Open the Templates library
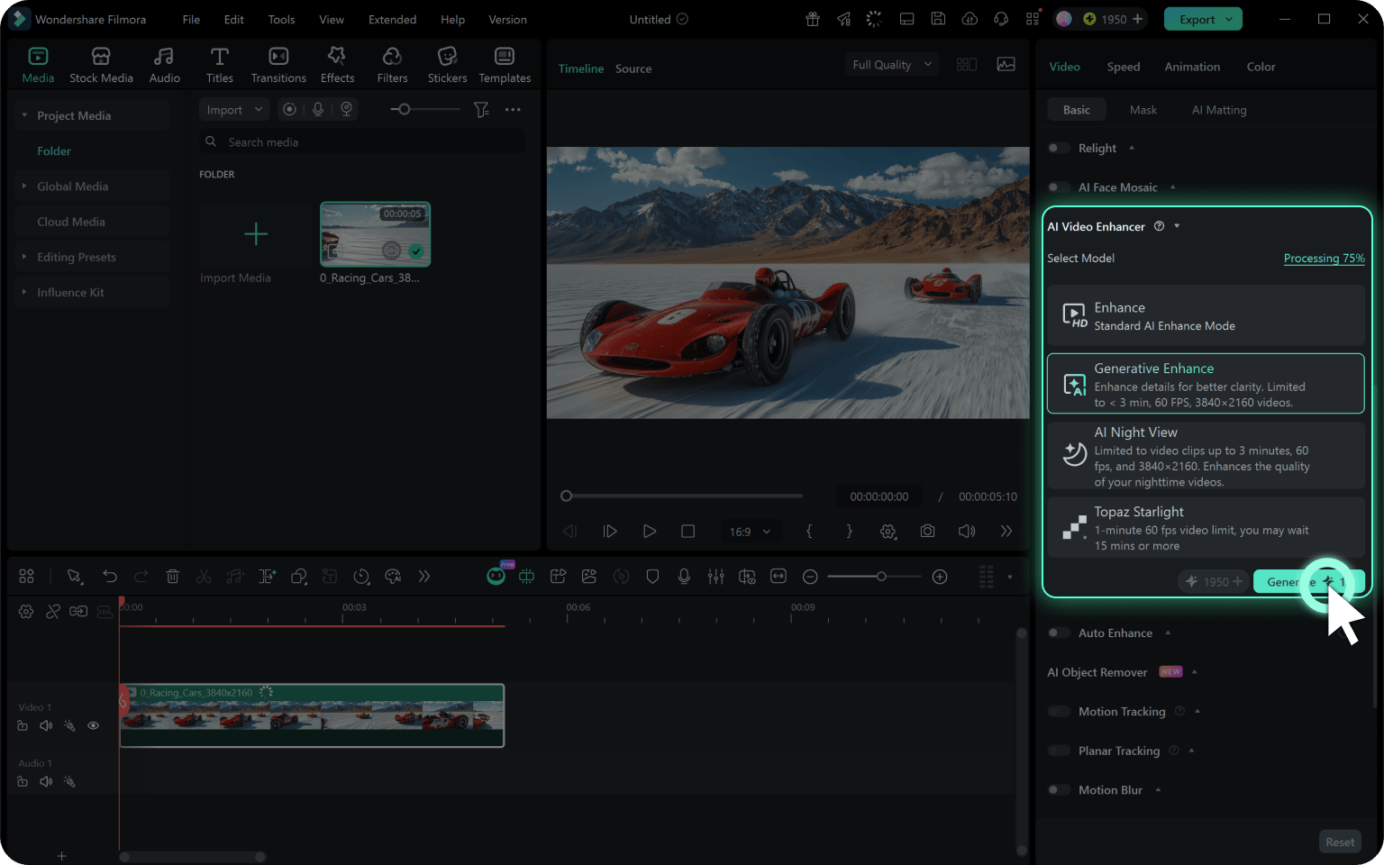 click(x=505, y=66)
